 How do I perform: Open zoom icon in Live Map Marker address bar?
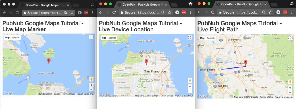pyautogui.click(x=66, y=13)
